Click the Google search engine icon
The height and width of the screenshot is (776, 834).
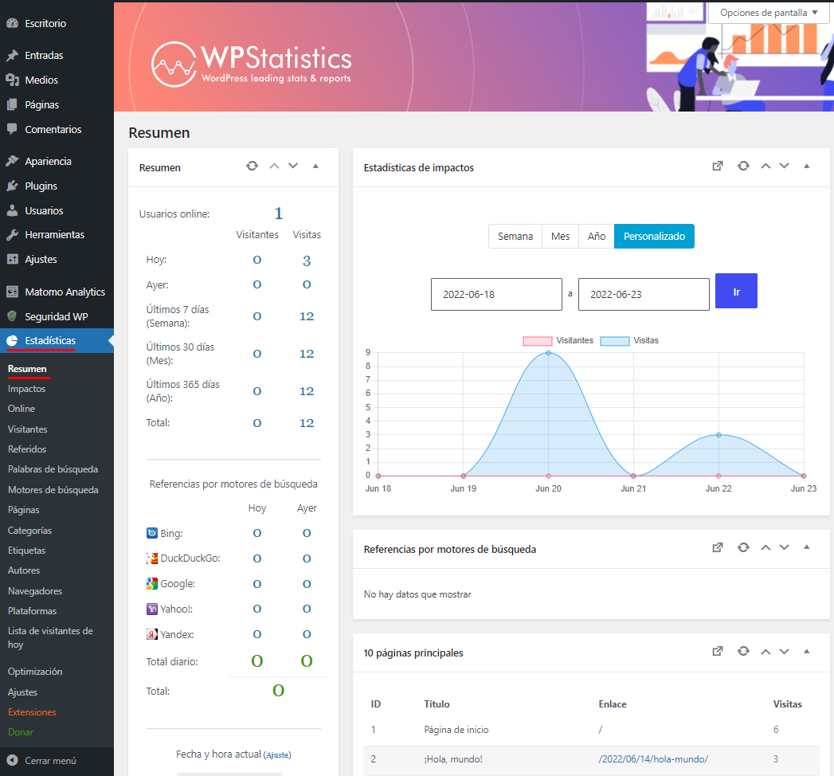(x=152, y=583)
